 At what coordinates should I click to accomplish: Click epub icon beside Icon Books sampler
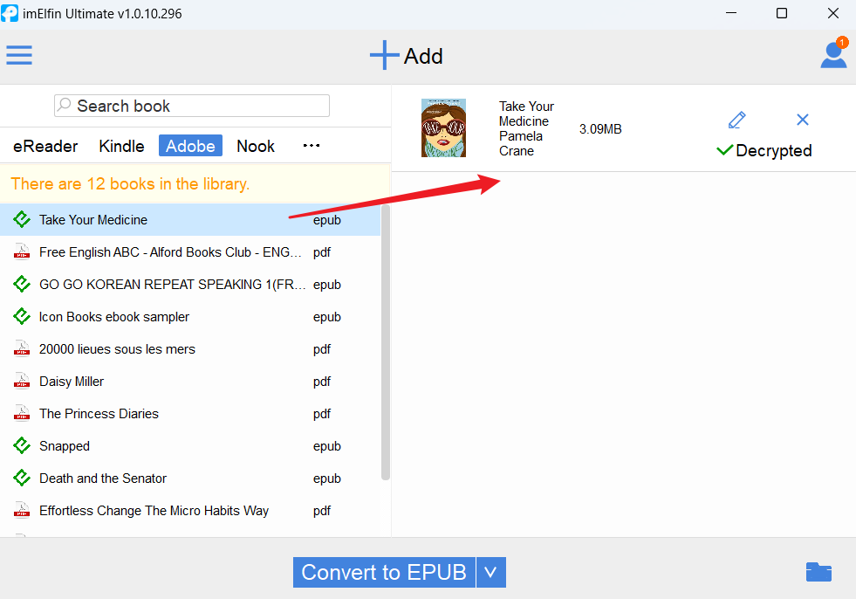22,317
